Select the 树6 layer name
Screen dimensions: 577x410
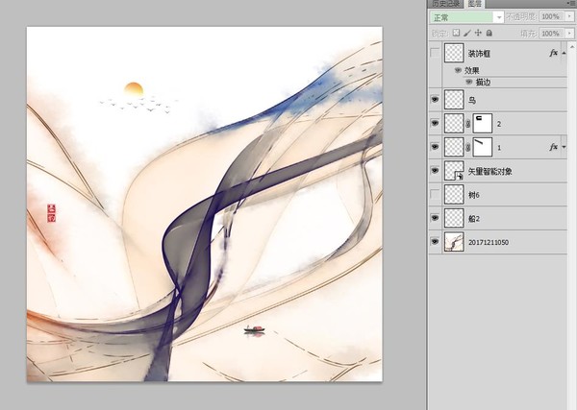pos(473,195)
